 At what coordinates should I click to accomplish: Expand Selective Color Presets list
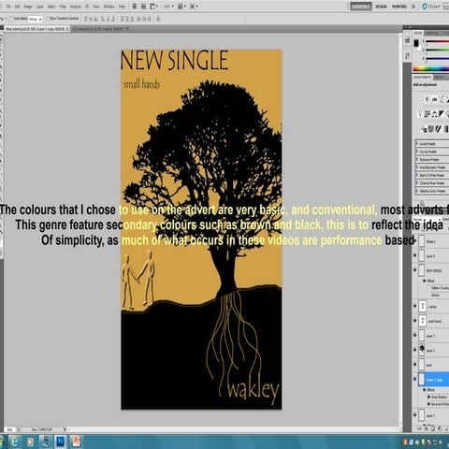pyautogui.click(x=417, y=191)
